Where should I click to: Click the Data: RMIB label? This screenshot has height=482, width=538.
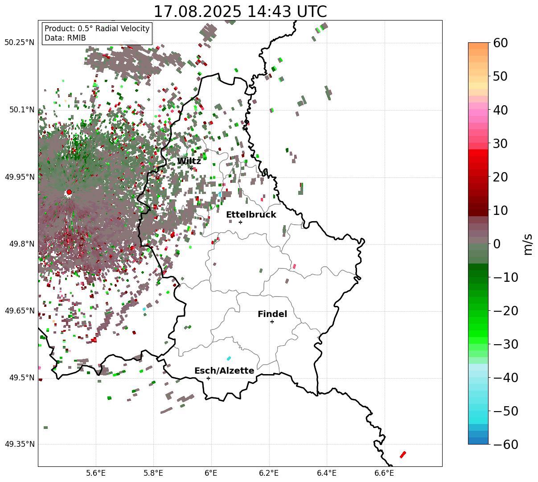coord(65,38)
